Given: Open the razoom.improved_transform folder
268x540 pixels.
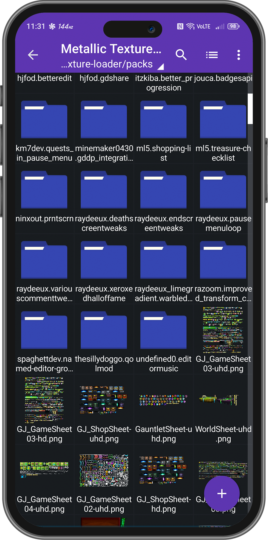Looking at the screenshot, I should pyautogui.click(x=223, y=260).
